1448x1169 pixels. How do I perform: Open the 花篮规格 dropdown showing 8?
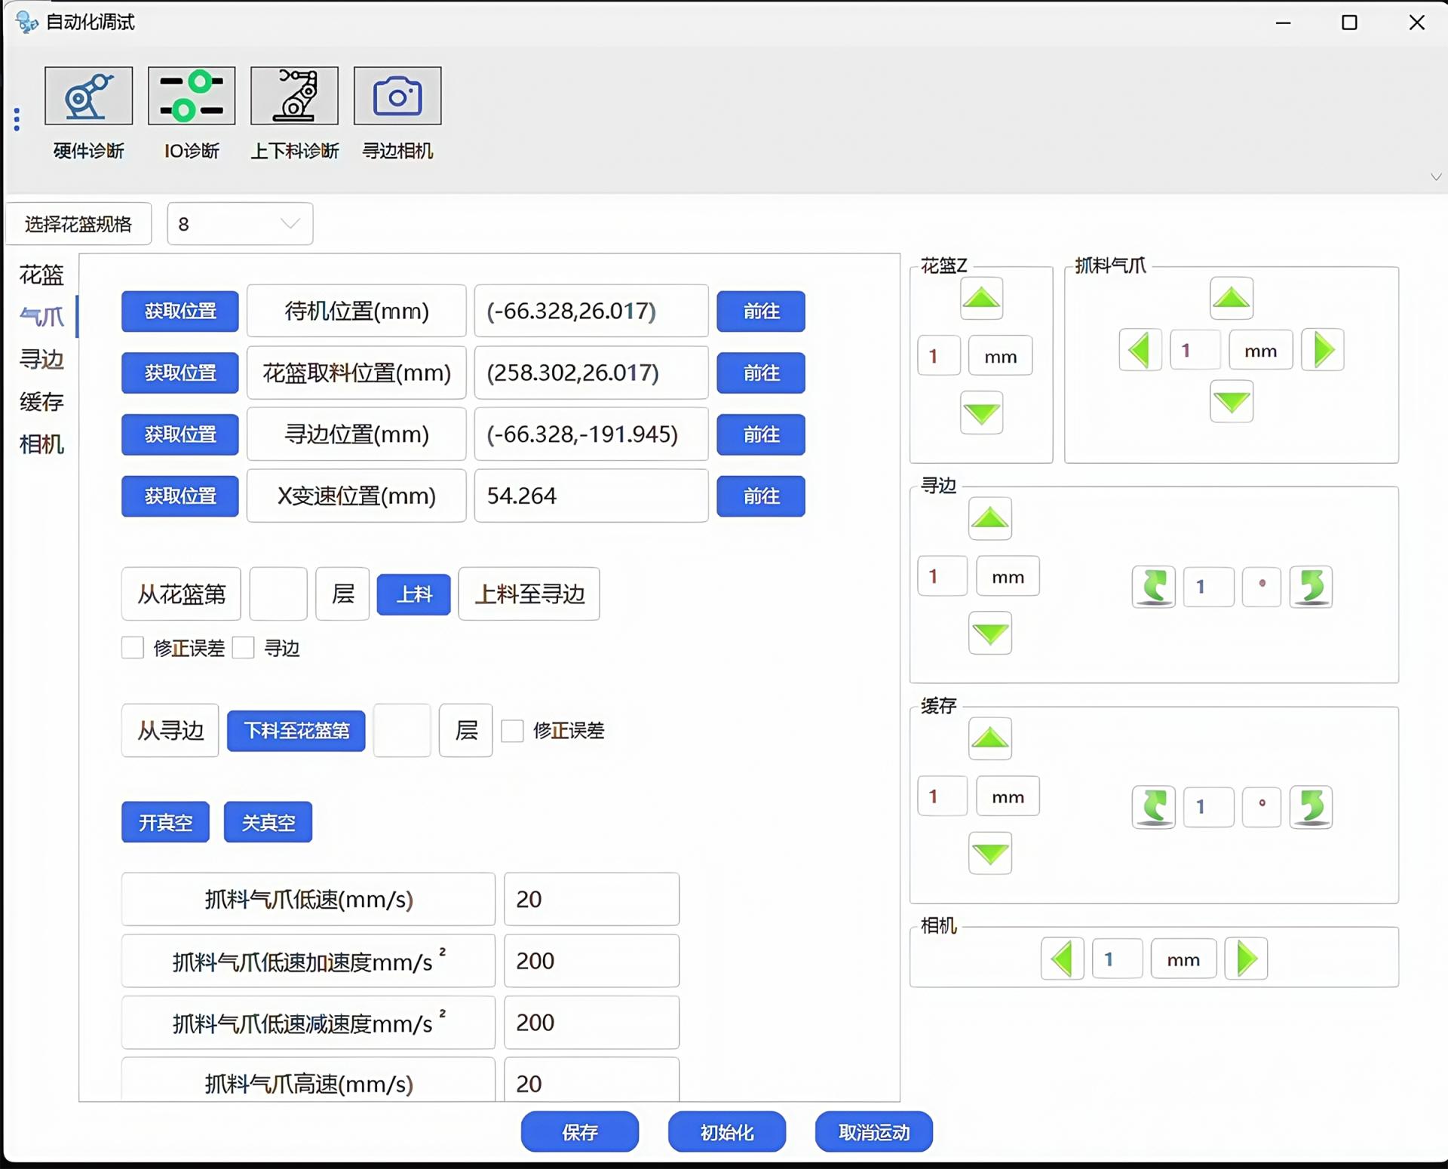click(240, 224)
